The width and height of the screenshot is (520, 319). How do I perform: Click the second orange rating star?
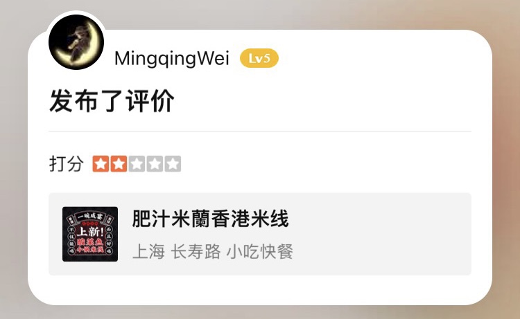[119, 164]
